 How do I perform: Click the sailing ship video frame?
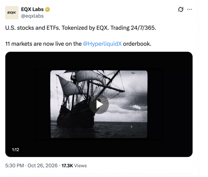click(99, 104)
